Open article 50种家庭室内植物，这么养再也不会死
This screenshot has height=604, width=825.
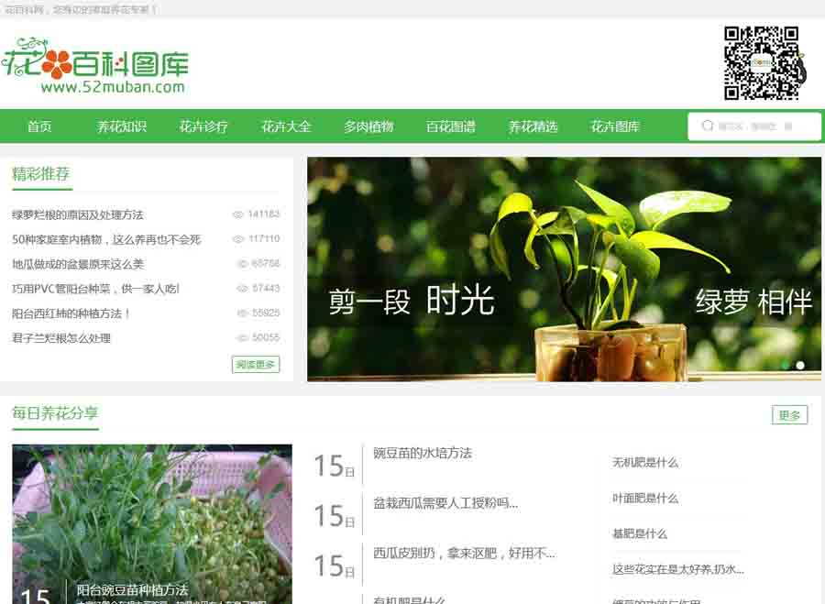[x=106, y=239]
